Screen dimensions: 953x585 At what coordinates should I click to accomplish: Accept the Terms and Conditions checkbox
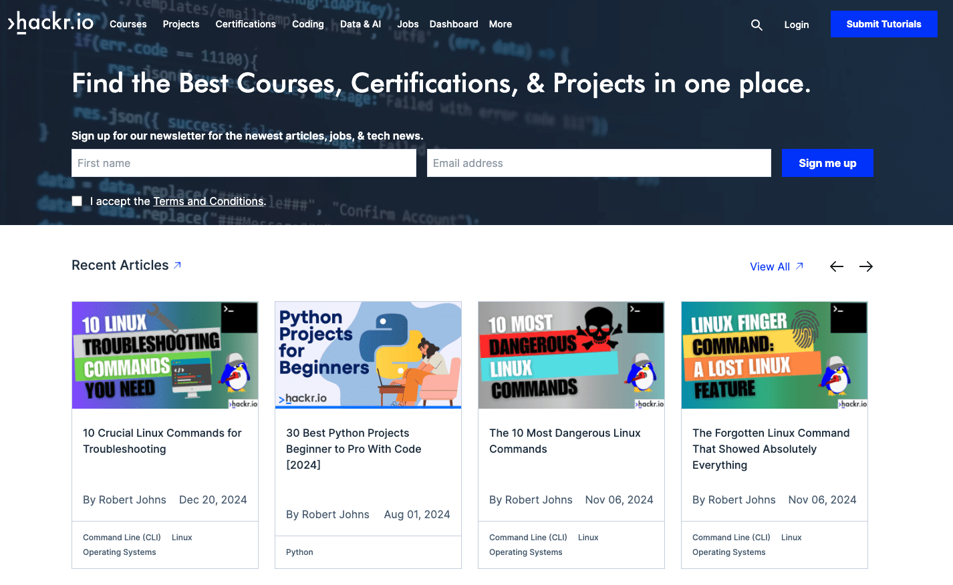(x=78, y=201)
